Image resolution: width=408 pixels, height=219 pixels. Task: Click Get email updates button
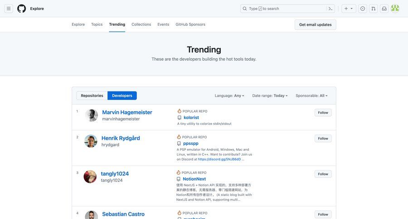[316, 25]
